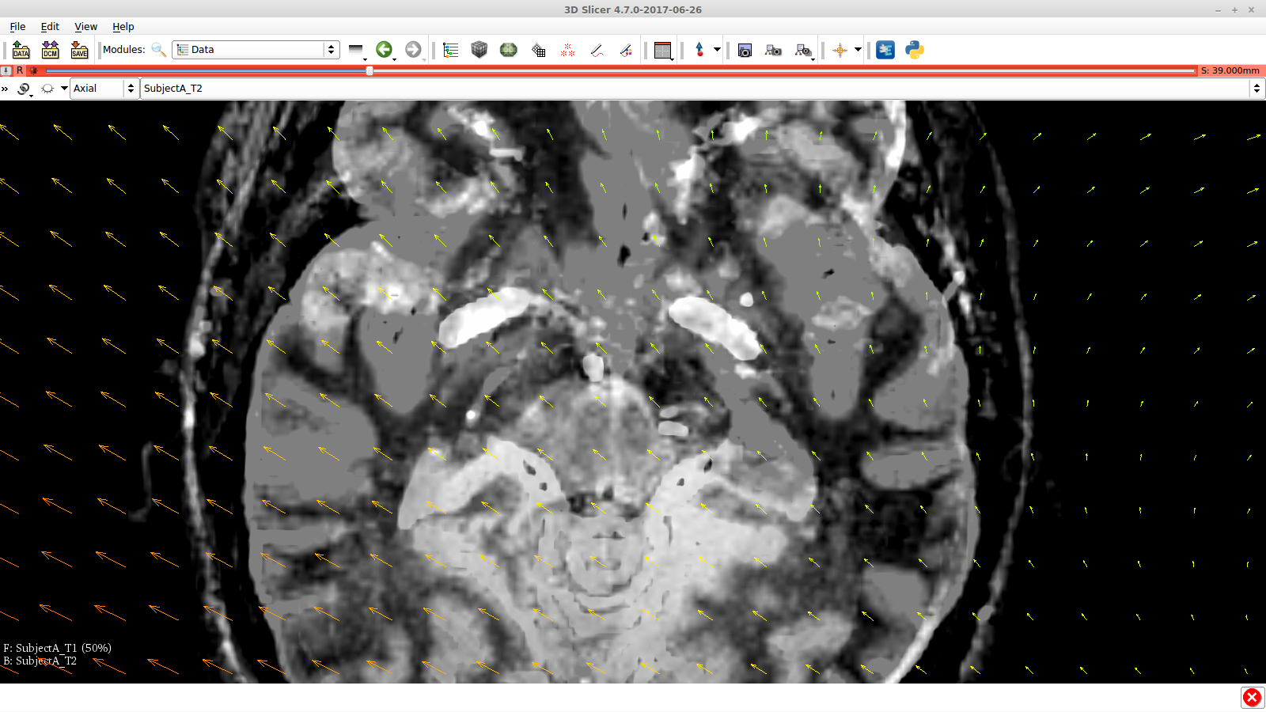The height and width of the screenshot is (712, 1266).
Task: Open the Axial orientation dropdown
Action: point(104,89)
